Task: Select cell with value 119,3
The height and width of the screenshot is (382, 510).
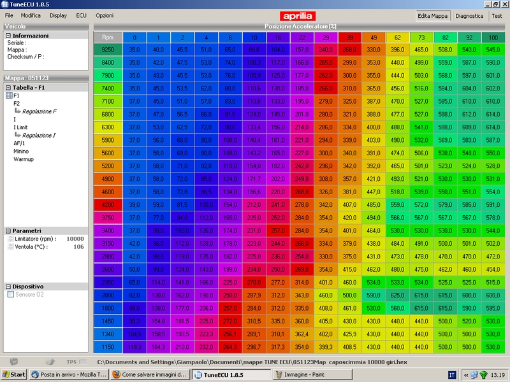Action: tap(135, 347)
